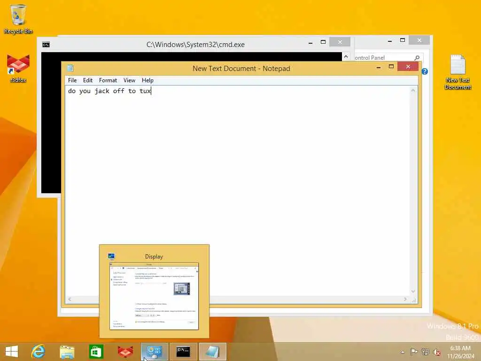
Task: Close the Control Panel window
Action: click(x=419, y=40)
